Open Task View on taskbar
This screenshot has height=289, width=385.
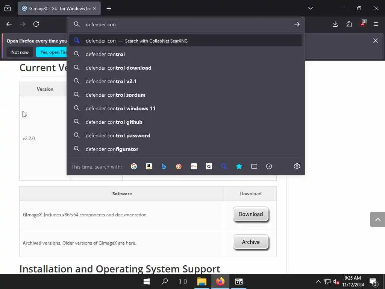183,281
